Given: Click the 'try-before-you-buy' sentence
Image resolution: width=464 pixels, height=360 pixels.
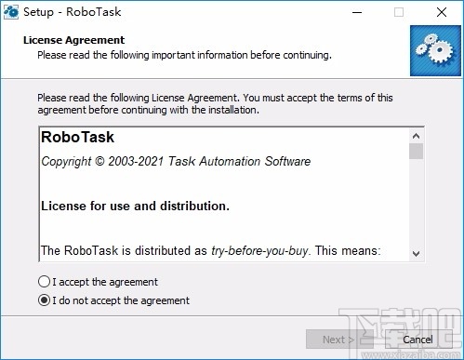Looking at the screenshot, I should coord(211,250).
